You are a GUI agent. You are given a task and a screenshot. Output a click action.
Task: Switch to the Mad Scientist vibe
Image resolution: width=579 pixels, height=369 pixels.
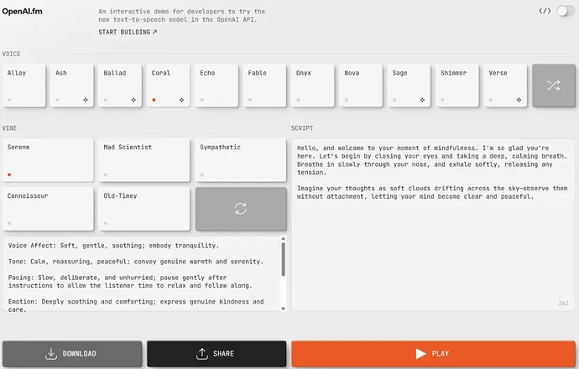click(143, 160)
